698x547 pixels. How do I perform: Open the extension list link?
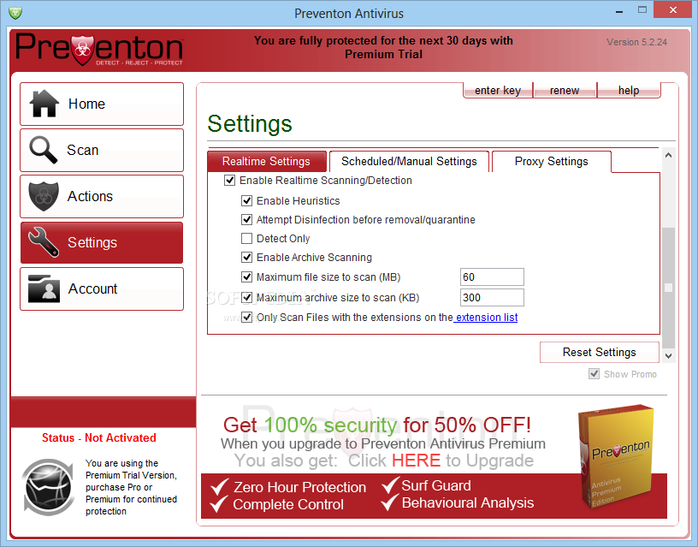(486, 317)
